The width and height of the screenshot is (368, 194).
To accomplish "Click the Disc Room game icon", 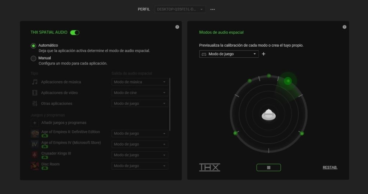I will coord(35,166).
